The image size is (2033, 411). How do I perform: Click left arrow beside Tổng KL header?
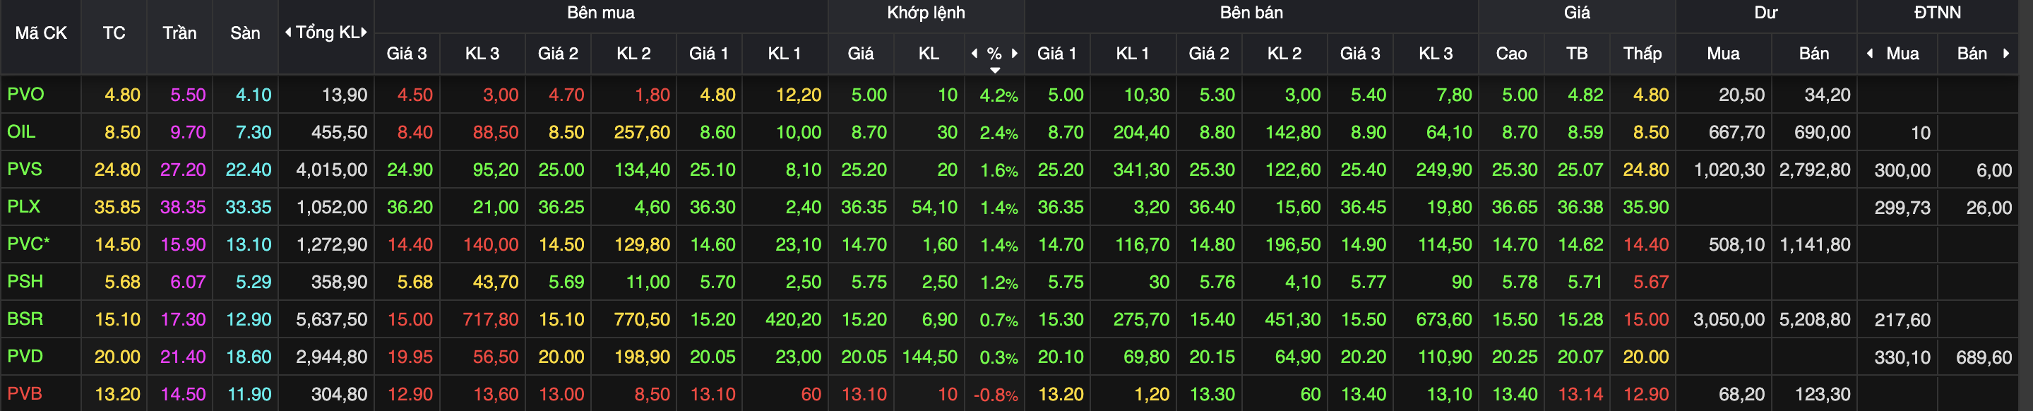pos(288,32)
